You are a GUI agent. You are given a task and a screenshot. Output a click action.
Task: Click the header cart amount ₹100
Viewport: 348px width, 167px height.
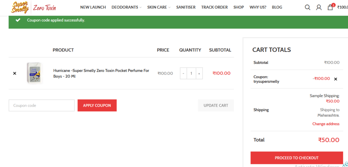[343, 7]
